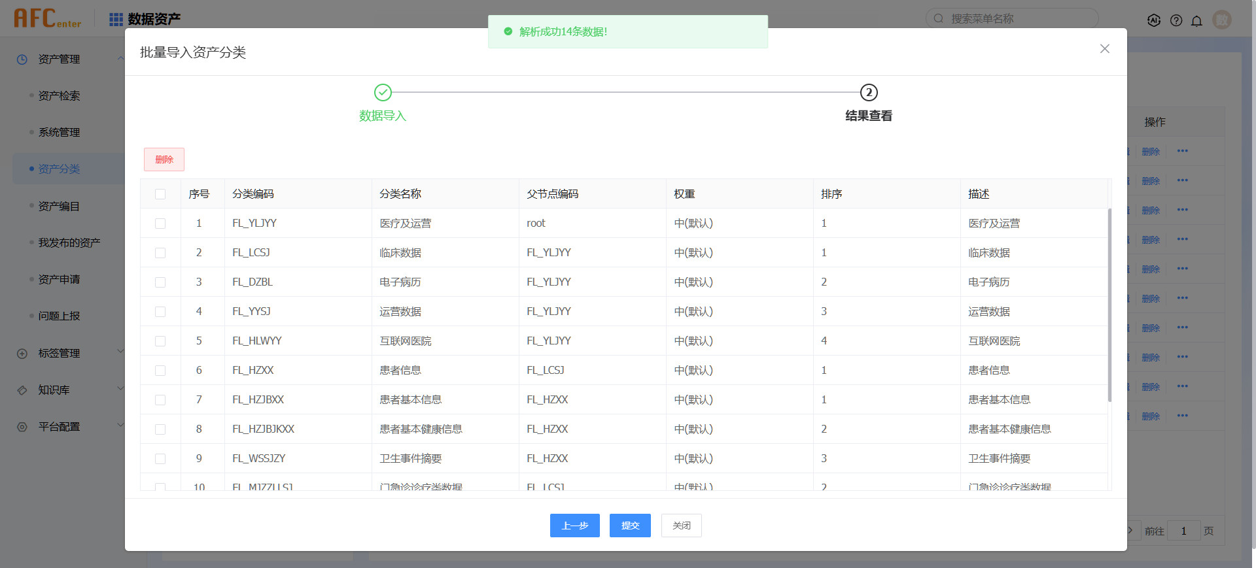Viewport: 1256px width, 568px height.
Task: Toggle the select-all checkbox in table header
Action: [160, 194]
